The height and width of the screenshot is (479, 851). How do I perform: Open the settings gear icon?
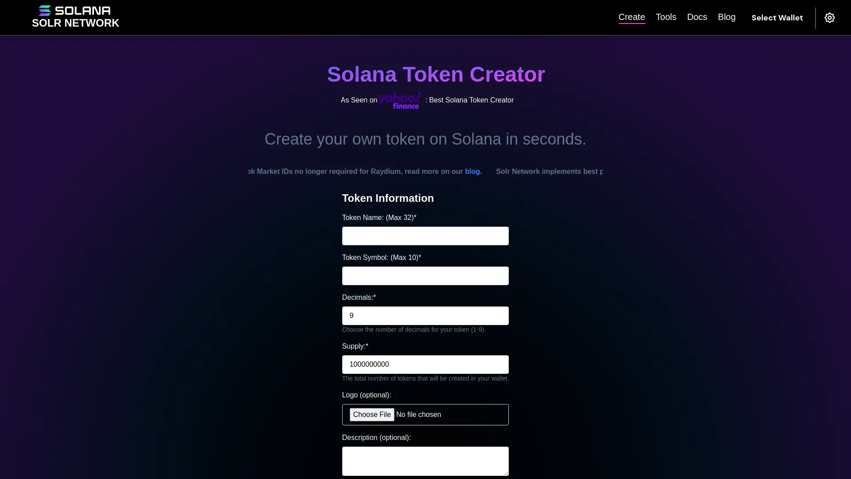pyautogui.click(x=829, y=18)
